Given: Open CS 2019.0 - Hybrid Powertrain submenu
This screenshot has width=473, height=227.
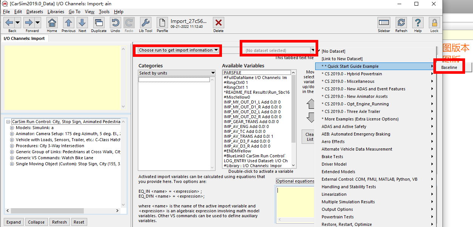Looking at the screenshot, I should pyautogui.click(x=376, y=74).
